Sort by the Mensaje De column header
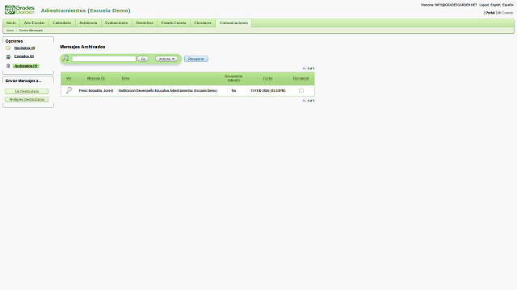The width and height of the screenshot is (517, 290). [96, 78]
